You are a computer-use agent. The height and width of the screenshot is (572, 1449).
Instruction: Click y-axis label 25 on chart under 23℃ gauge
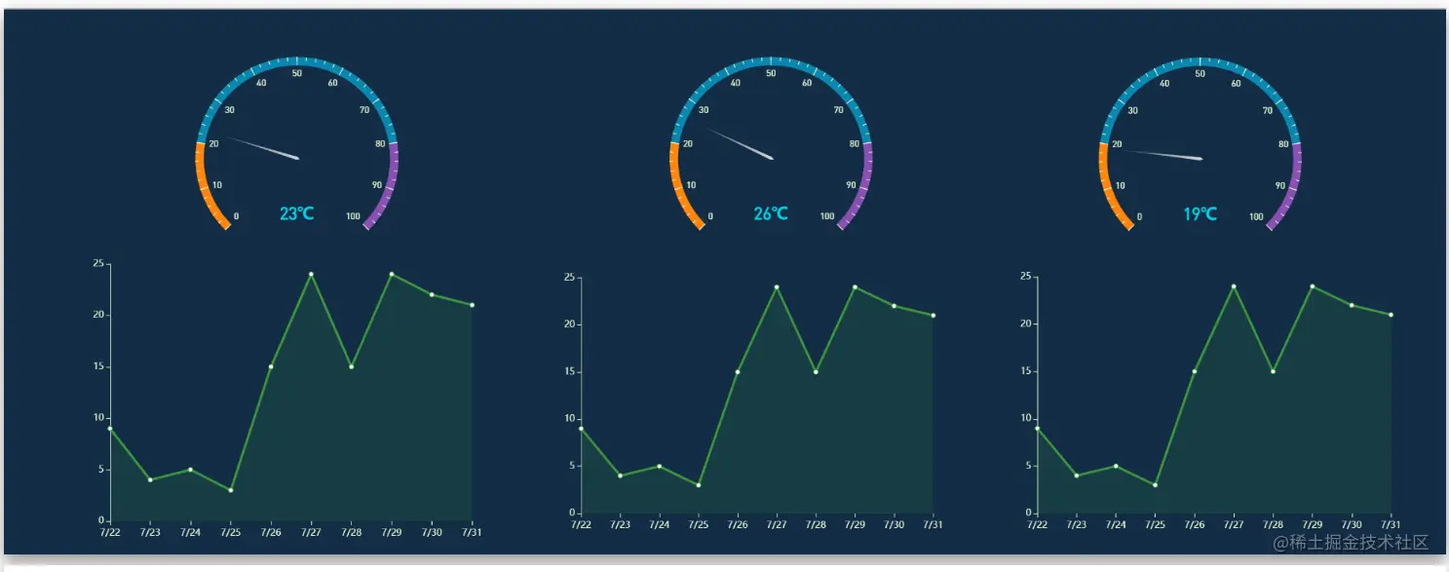tap(99, 263)
